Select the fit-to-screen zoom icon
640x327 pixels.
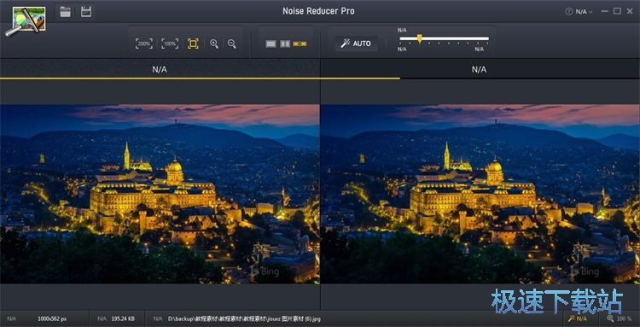click(x=193, y=44)
